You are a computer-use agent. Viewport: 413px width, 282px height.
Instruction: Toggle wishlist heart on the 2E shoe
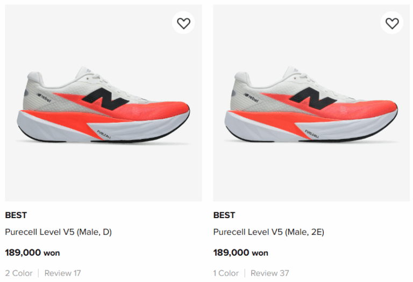tap(392, 23)
